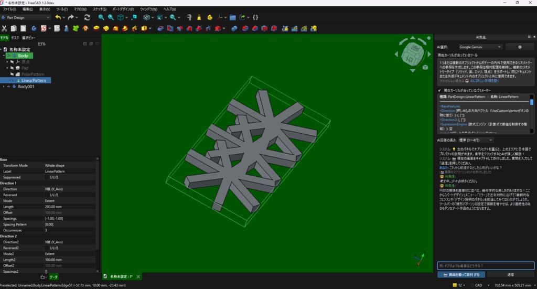Toggle the Reversed2 property checkbox
This screenshot has height=289, width=537.
[x=47, y=248]
